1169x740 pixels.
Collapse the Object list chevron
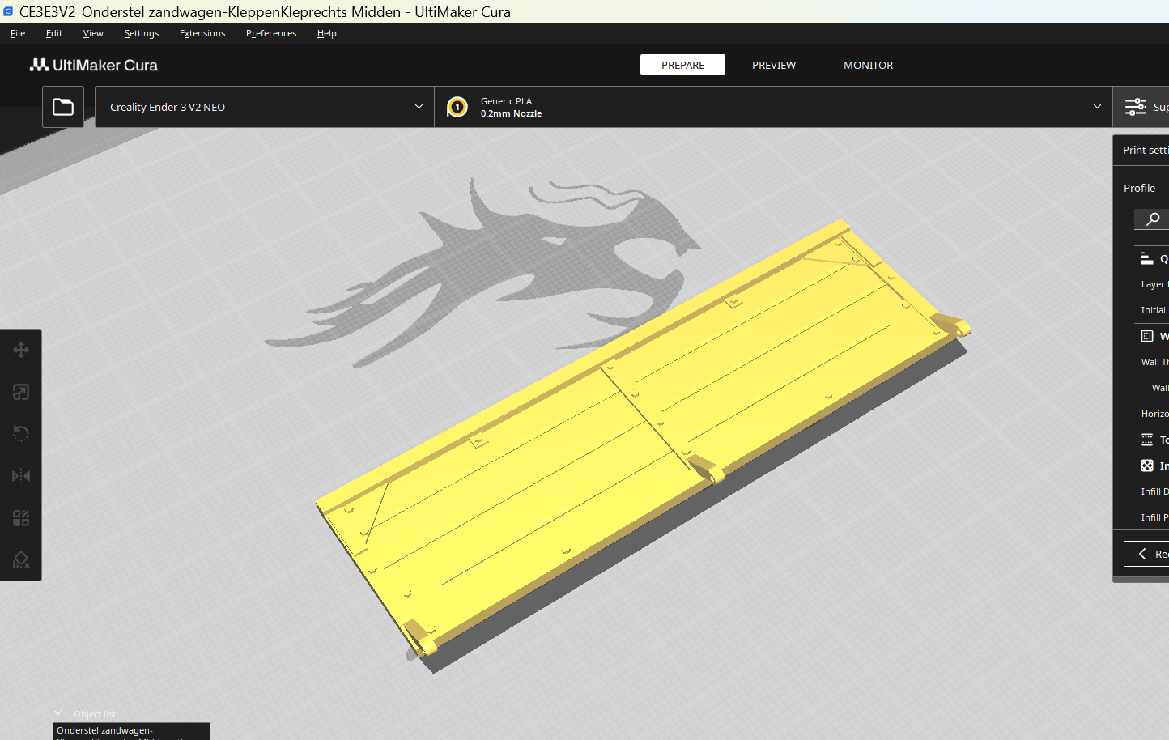coord(57,713)
